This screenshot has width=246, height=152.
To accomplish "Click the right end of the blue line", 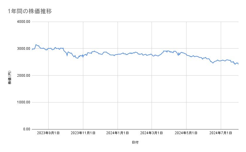I will (x=238, y=64).
